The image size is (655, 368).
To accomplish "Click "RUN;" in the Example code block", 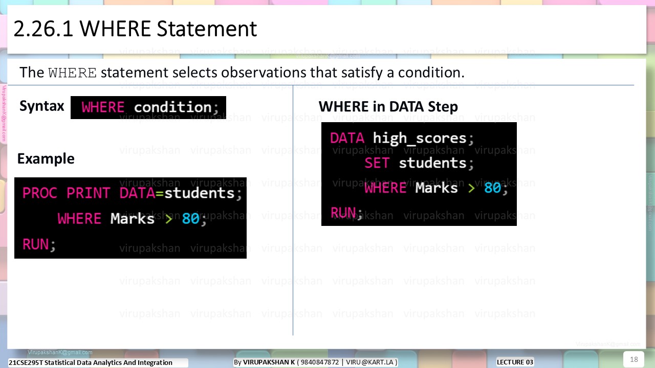I will pyautogui.click(x=39, y=244).
